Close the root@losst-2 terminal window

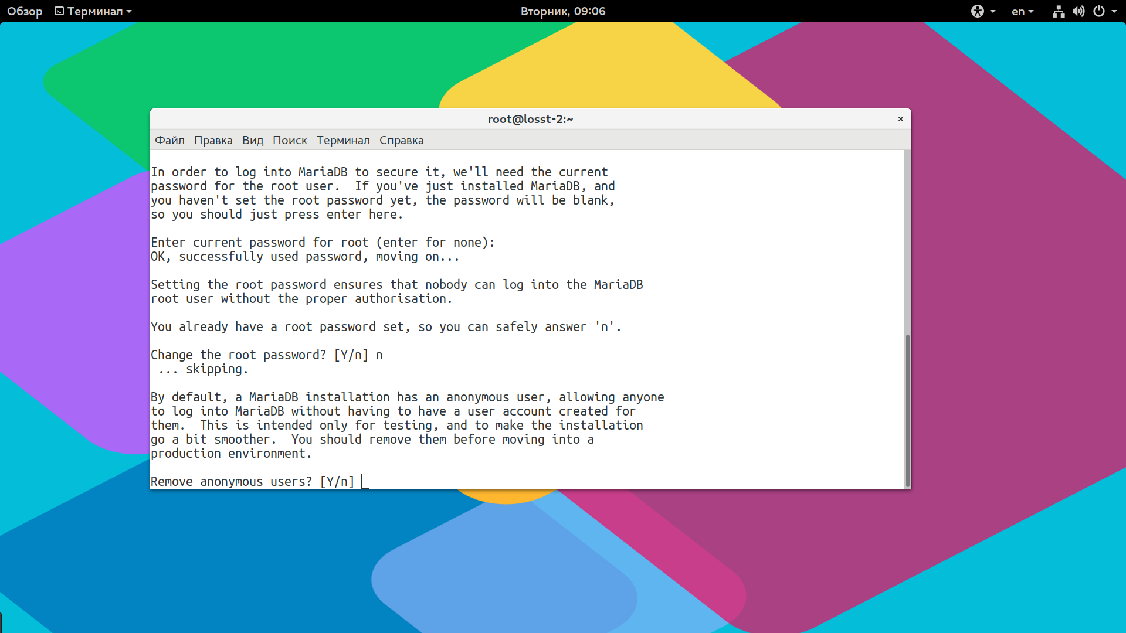(901, 119)
